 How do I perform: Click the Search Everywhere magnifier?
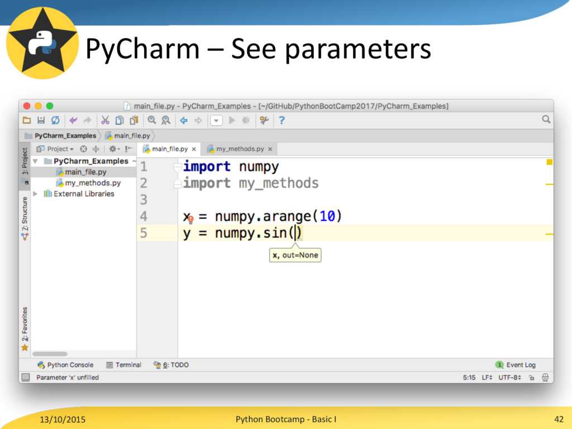[546, 120]
